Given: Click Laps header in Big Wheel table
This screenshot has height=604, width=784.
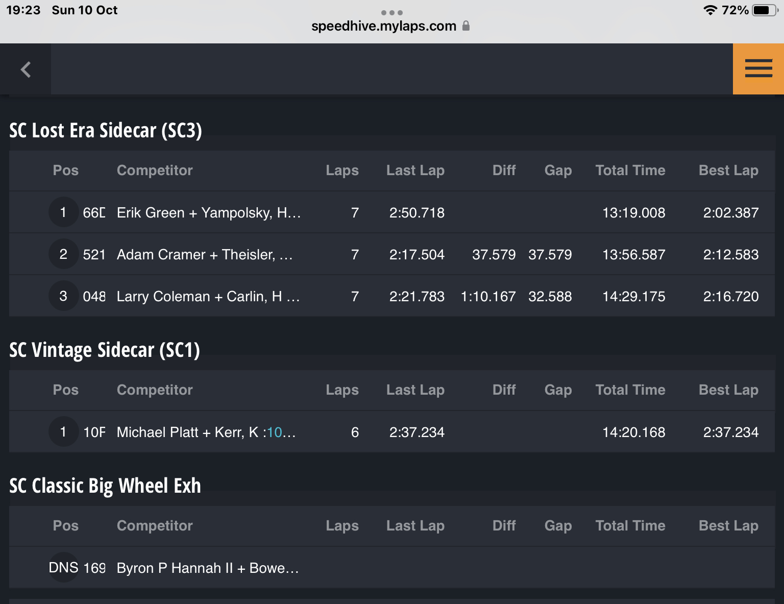Looking at the screenshot, I should 342,526.
